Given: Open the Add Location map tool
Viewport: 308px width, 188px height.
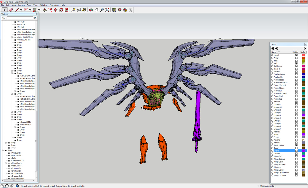Looking at the screenshot, I should [x=114, y=10].
